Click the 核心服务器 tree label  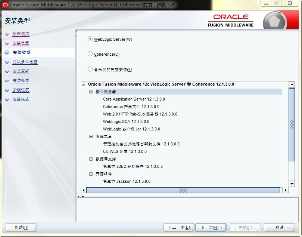pos(106,92)
